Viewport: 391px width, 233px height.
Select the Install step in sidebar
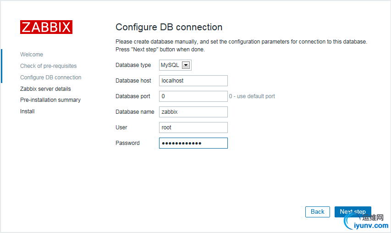coord(28,111)
